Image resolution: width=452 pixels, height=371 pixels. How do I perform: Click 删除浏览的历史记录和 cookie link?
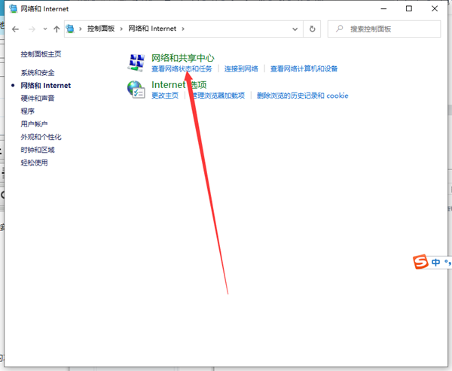(x=302, y=96)
